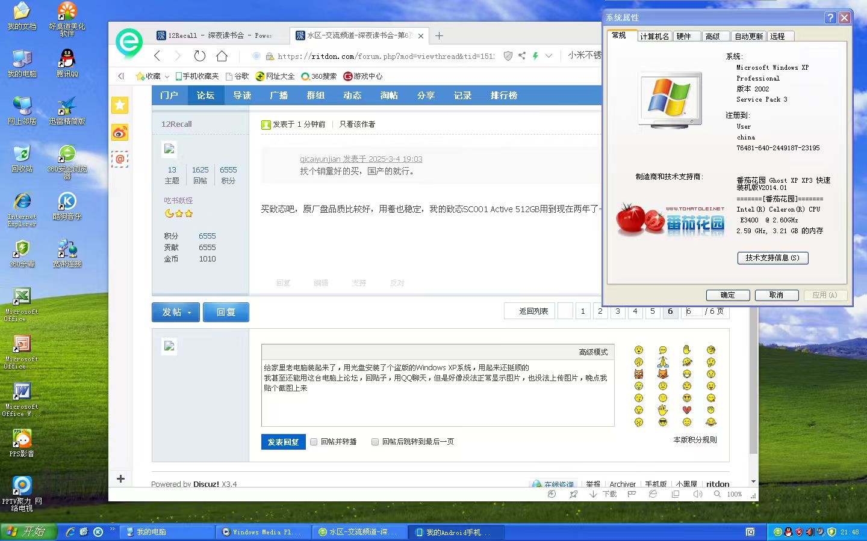The image size is (867, 541).
Task: Reload the page with the refresh icon
Action: [199, 56]
